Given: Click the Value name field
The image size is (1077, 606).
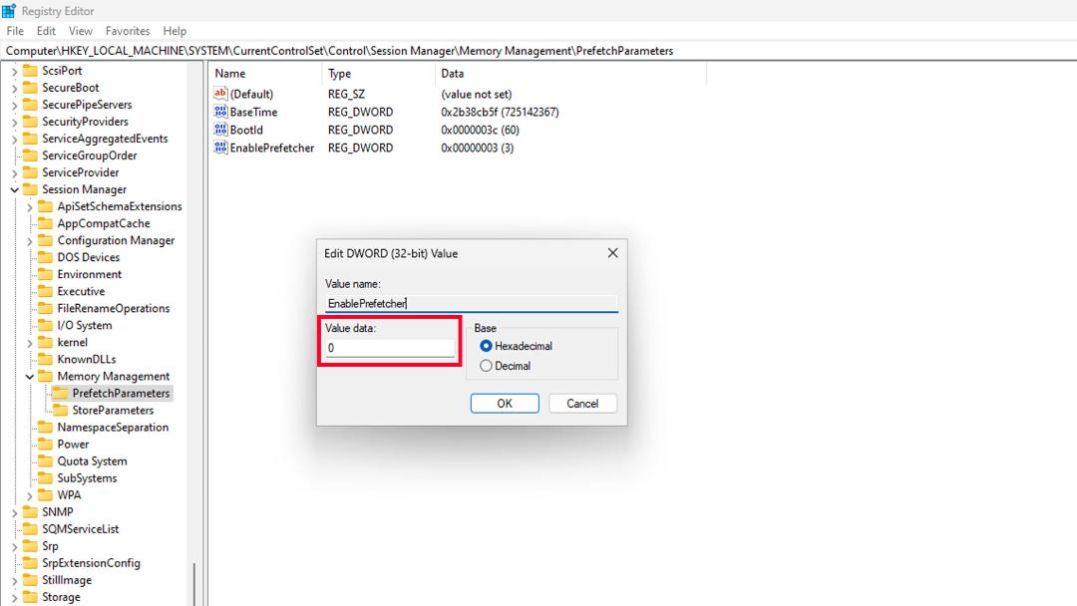Looking at the screenshot, I should click(x=471, y=303).
